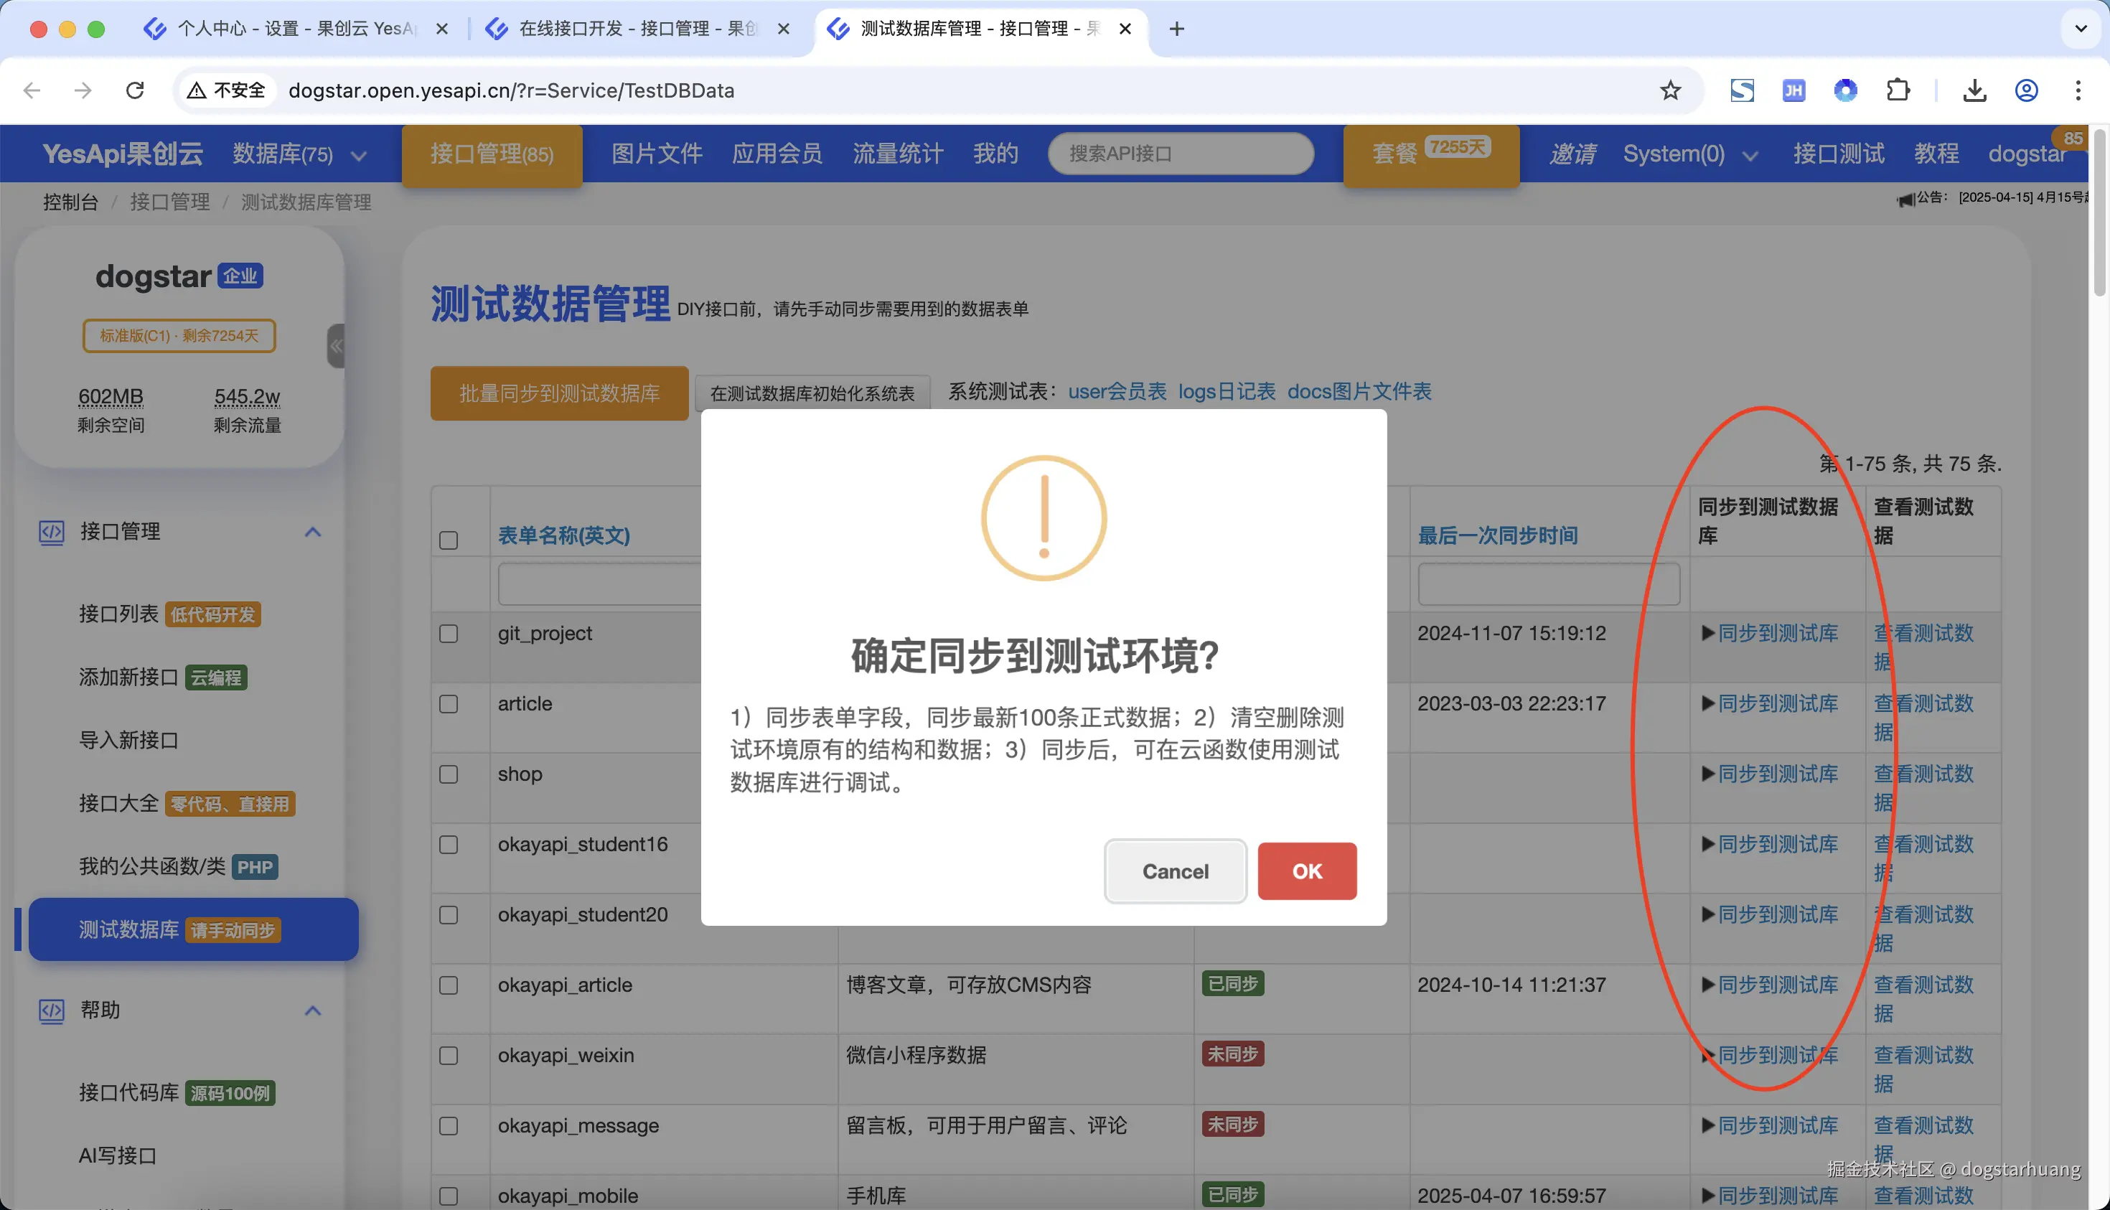Screen dimensions: 2110x1210
Task: Open the Chrome three-dot menu
Action: [x=2078, y=90]
